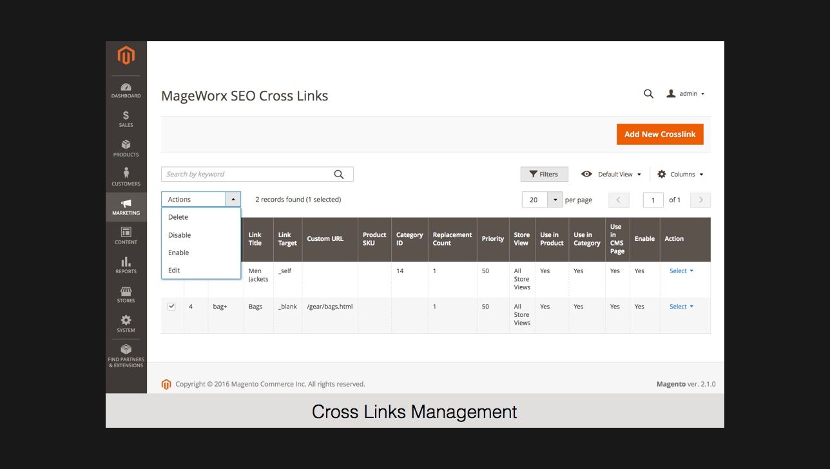Open the Reports sidebar section
Screen dimensions: 830x469
coord(126,265)
